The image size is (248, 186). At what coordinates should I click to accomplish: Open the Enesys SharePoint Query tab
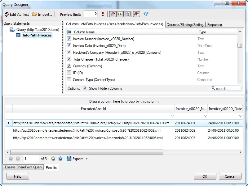(23, 167)
